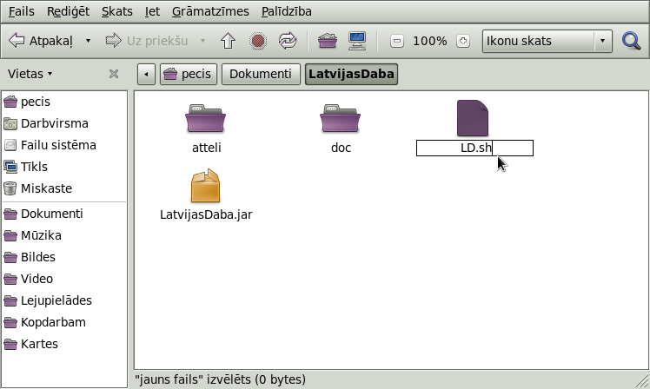Zoom in with the plus icon
650x389 pixels.
click(463, 41)
